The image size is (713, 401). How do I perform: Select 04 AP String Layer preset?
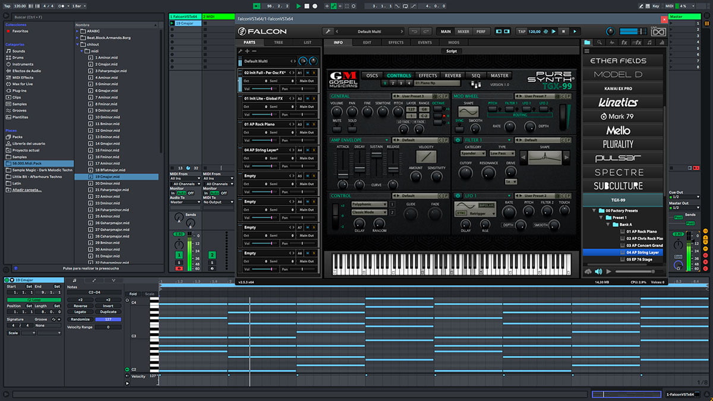tap(623, 252)
